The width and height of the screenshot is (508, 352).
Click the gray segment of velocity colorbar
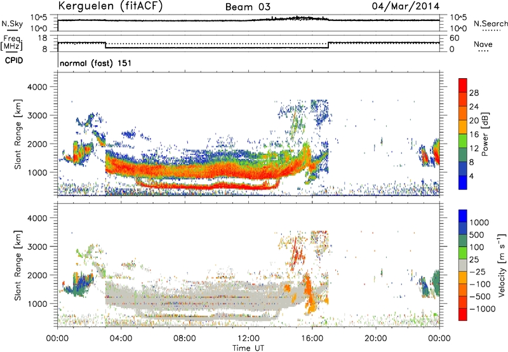463,265
